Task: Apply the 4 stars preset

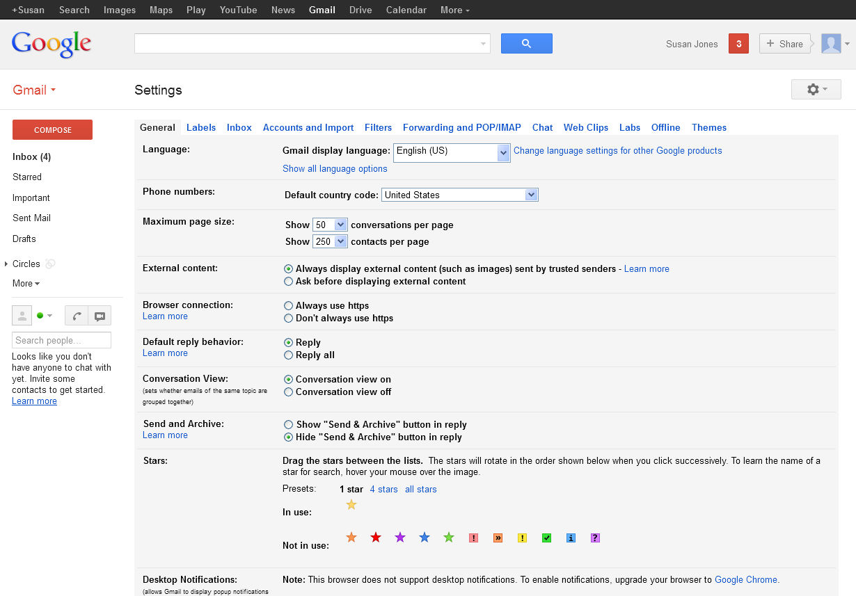Action: point(383,489)
